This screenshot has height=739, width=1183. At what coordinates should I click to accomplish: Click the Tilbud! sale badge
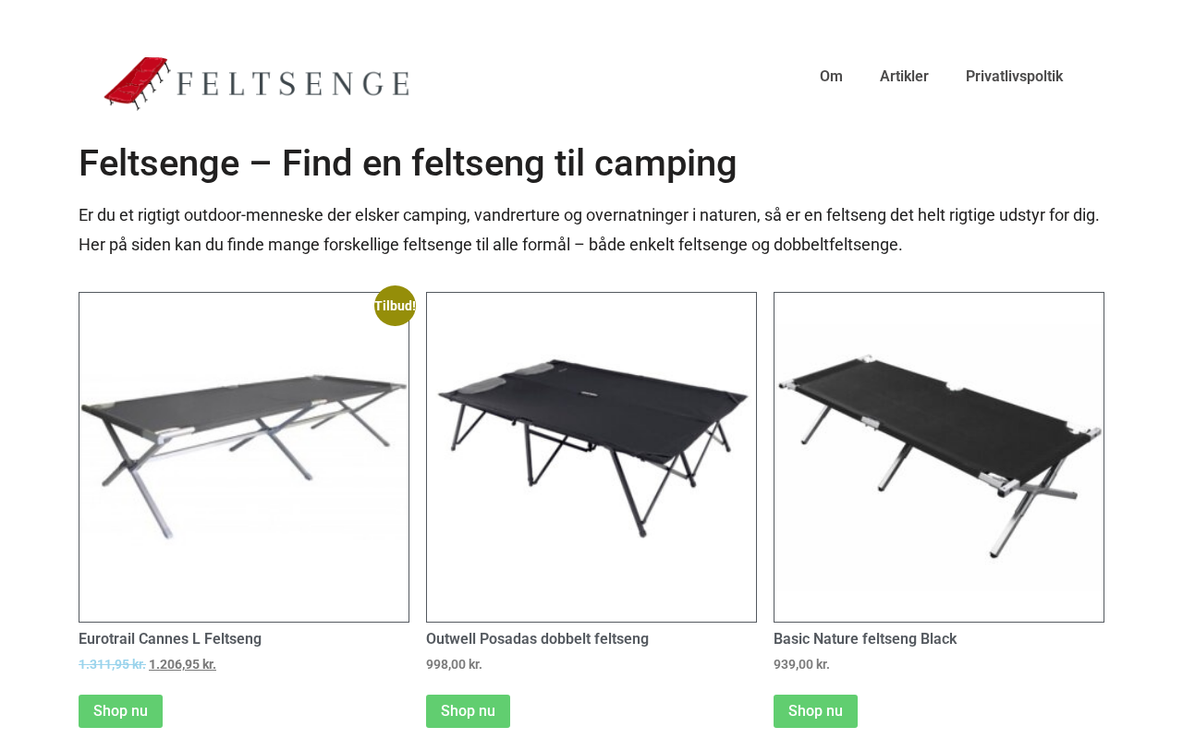[x=395, y=306]
